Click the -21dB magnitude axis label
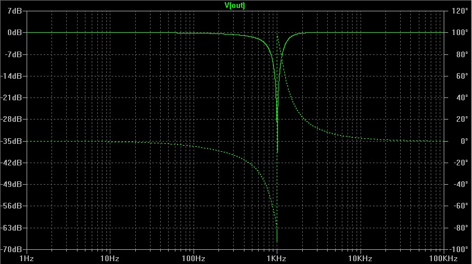 coord(11,97)
